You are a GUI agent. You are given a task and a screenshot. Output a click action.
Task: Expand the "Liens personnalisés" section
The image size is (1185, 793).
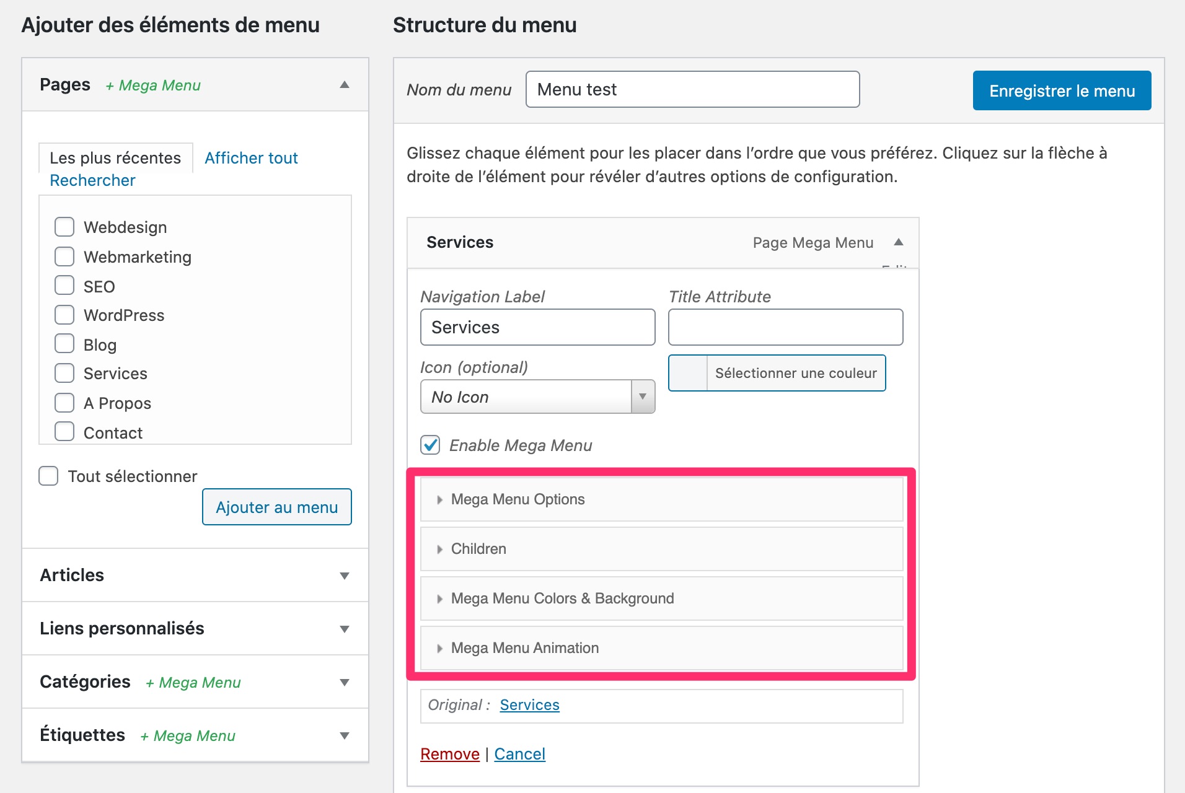click(x=345, y=628)
